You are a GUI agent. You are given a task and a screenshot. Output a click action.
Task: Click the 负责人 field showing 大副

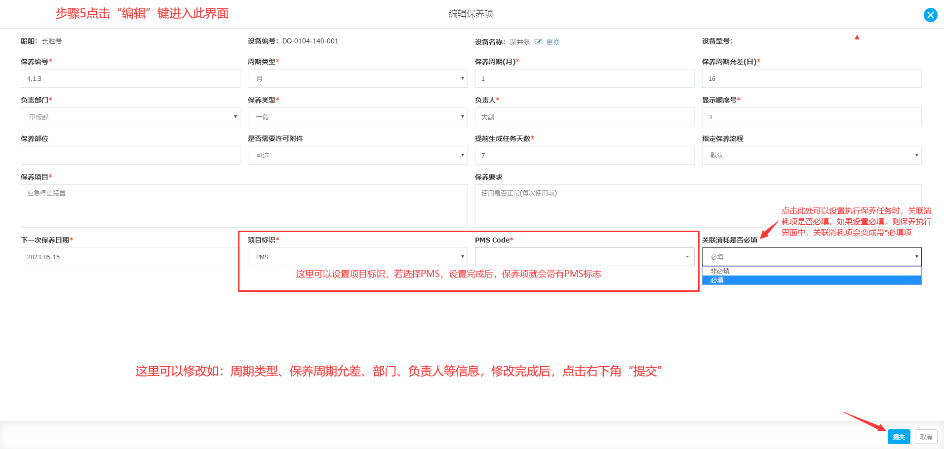tap(585, 117)
